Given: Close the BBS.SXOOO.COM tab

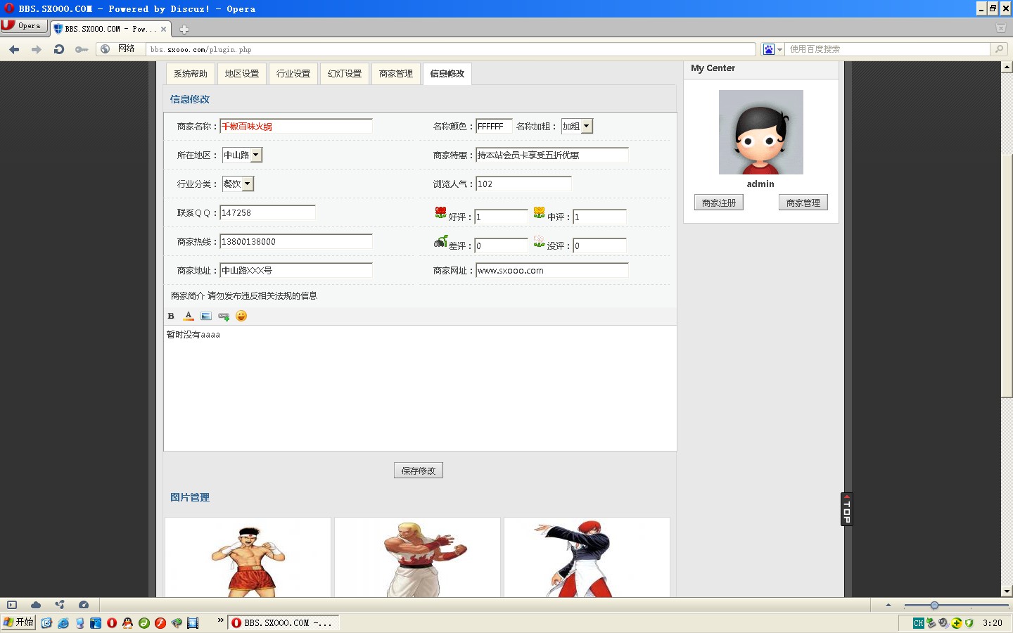Looking at the screenshot, I should click(163, 29).
